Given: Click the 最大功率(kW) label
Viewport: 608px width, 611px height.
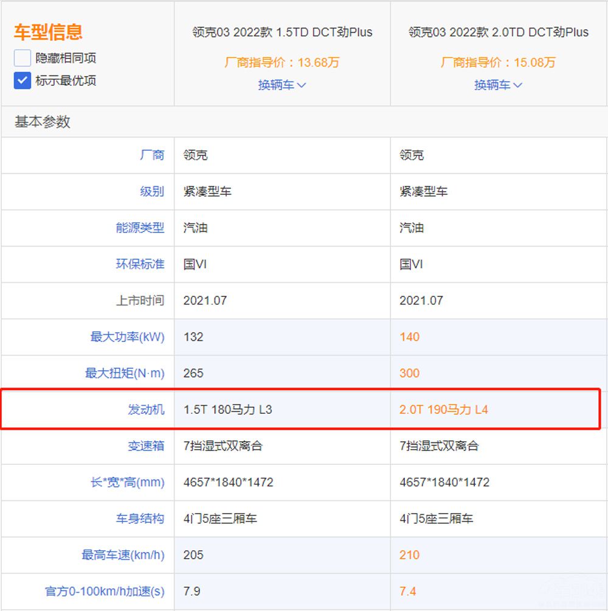Looking at the screenshot, I should click(127, 337).
